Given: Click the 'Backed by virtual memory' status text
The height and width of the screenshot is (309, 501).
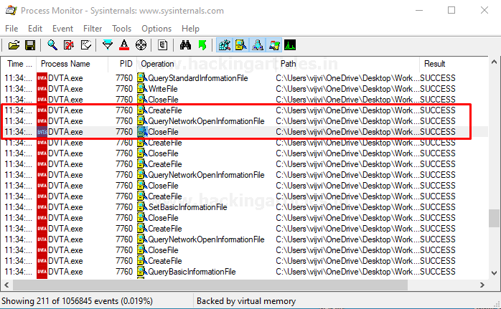Looking at the screenshot, I should [x=246, y=301].
